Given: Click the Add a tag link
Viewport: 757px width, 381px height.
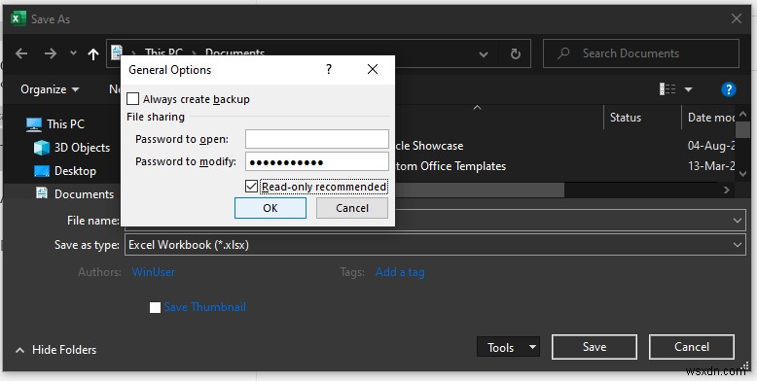Looking at the screenshot, I should point(400,272).
